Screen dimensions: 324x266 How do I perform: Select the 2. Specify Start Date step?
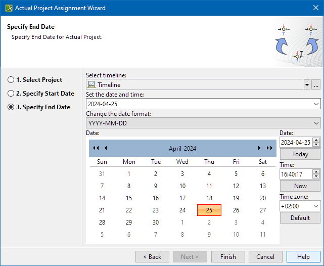tap(11, 94)
